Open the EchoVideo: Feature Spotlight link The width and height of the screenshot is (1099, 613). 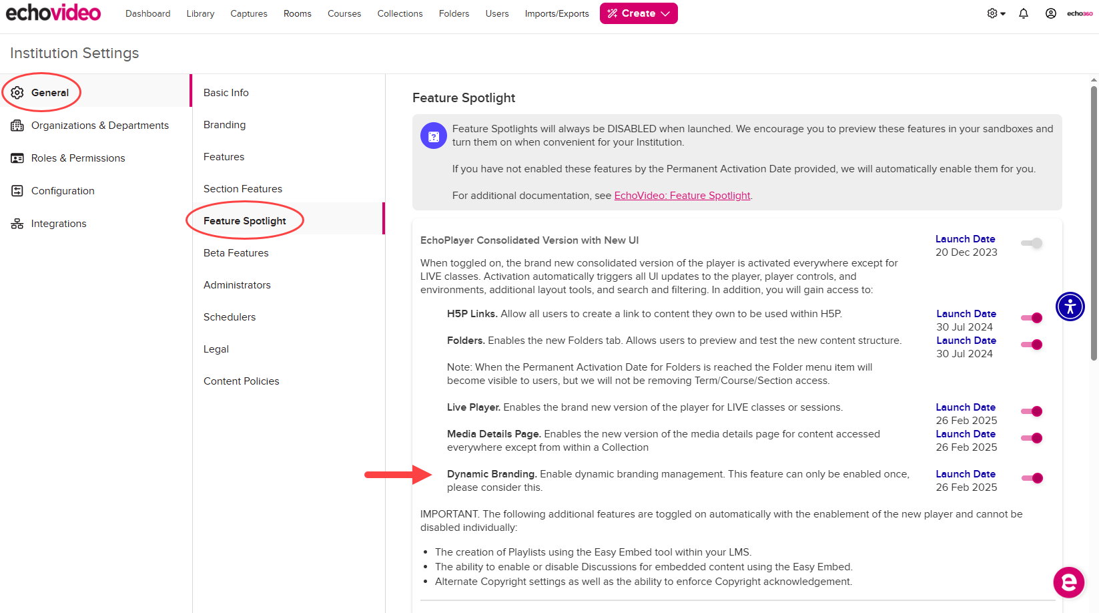coord(682,196)
